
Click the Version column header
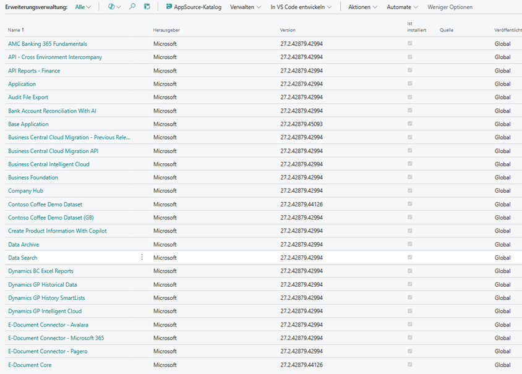(x=288, y=30)
